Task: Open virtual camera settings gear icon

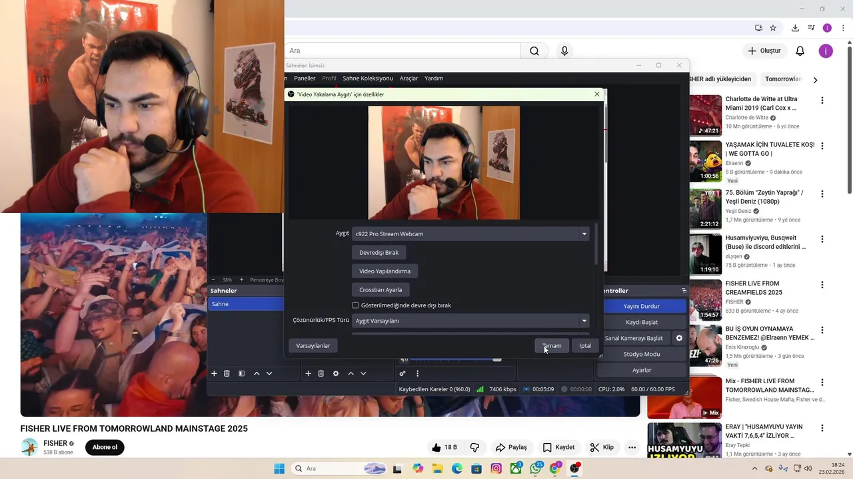Action: [679, 338]
